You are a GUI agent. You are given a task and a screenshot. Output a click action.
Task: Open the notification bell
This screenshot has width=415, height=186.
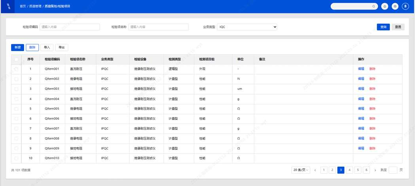pos(385,6)
